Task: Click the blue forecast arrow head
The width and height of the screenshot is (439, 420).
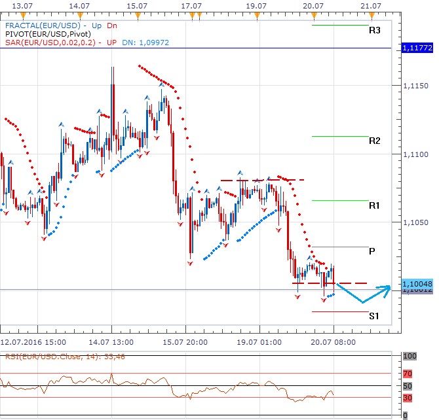Action: tap(389, 288)
